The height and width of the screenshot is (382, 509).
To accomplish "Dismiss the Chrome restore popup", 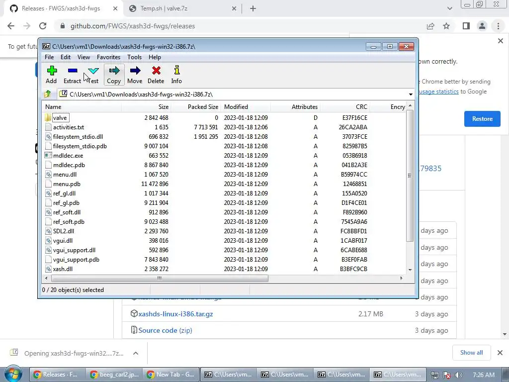I will point(500,41).
